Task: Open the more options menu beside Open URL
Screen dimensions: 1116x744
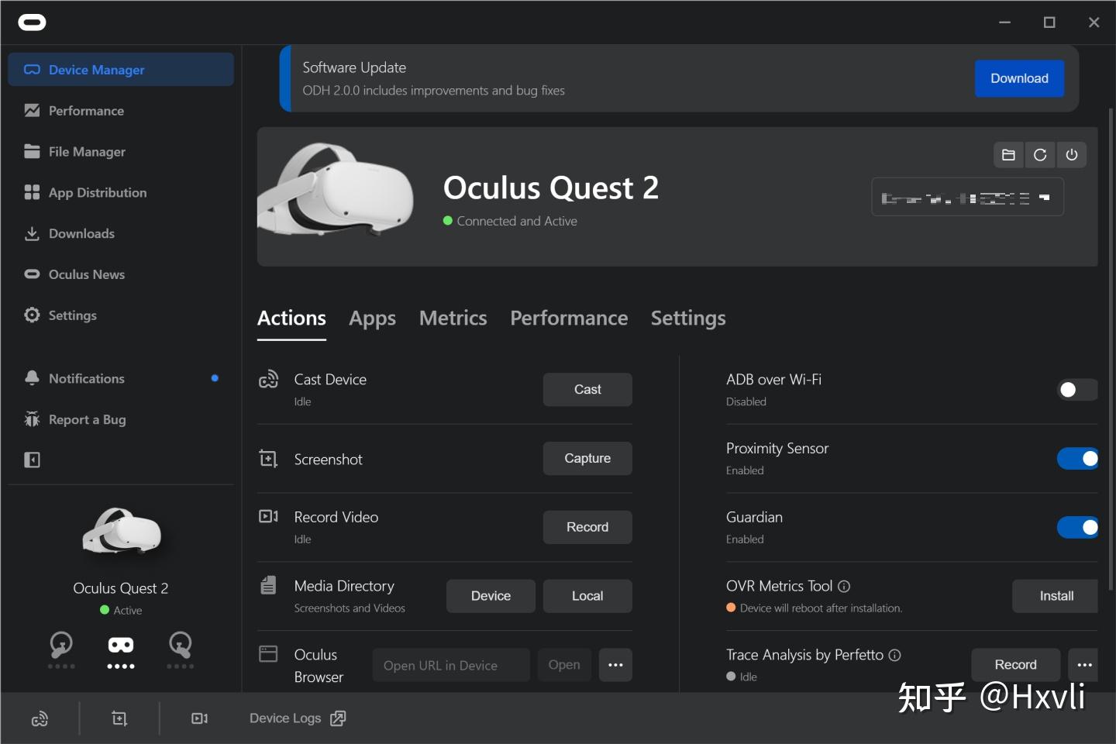Action: (615, 665)
